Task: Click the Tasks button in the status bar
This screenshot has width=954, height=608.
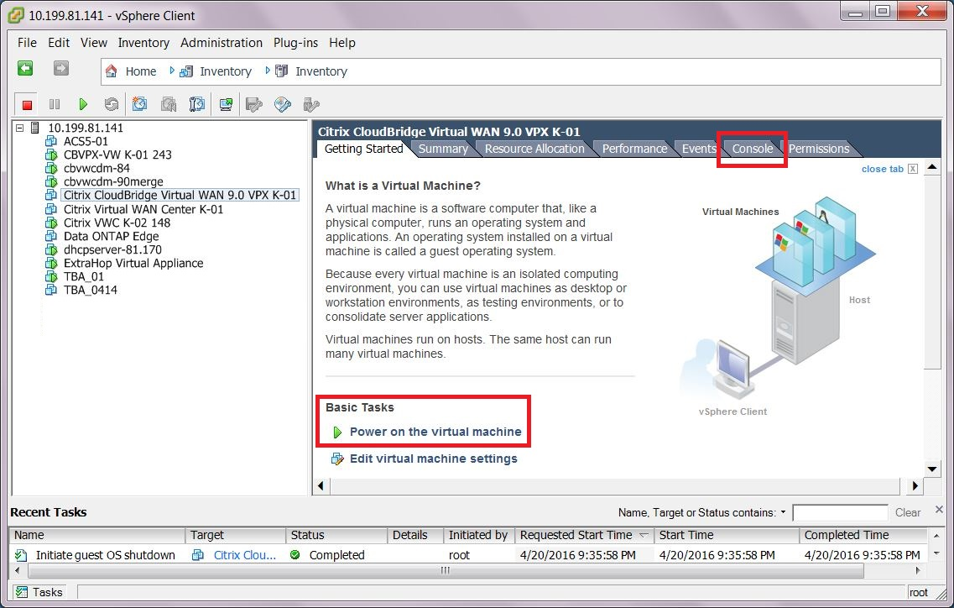Action: pyautogui.click(x=40, y=592)
